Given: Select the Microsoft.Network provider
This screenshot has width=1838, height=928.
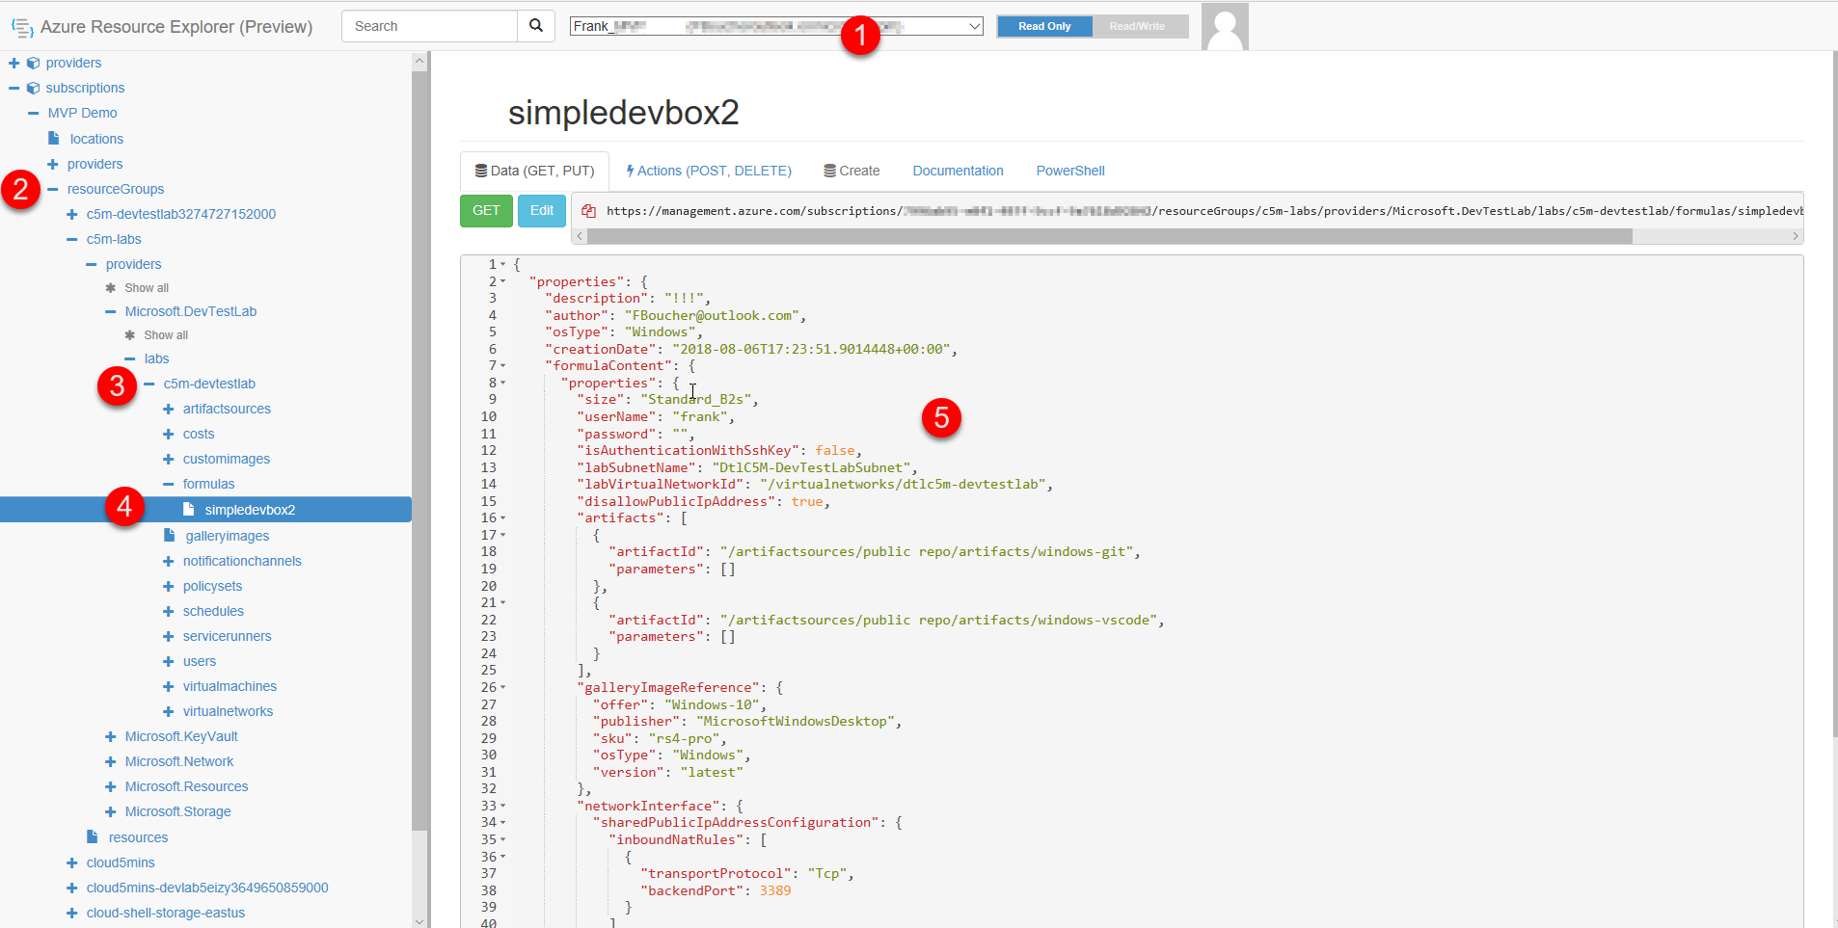Looking at the screenshot, I should click(179, 761).
